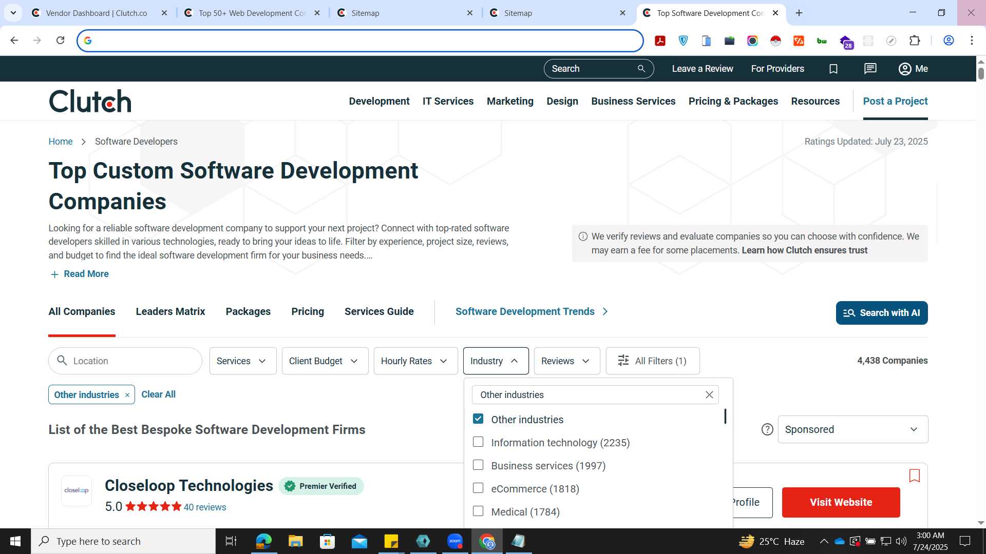Open the tab search dropdown

pyautogui.click(x=13, y=13)
